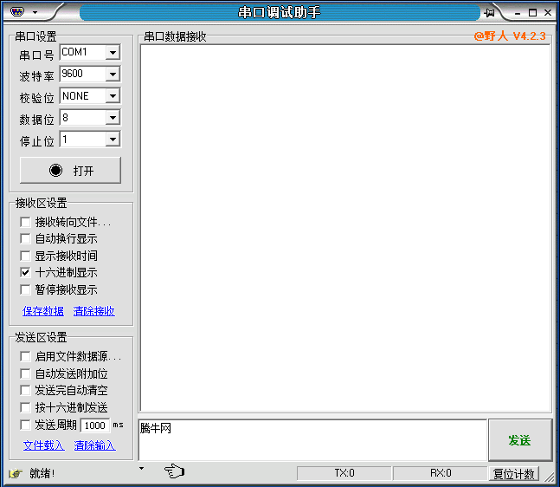This screenshot has width=560, height=487.
Task: Minimize the serial debug assistant window
Action: tap(518, 13)
